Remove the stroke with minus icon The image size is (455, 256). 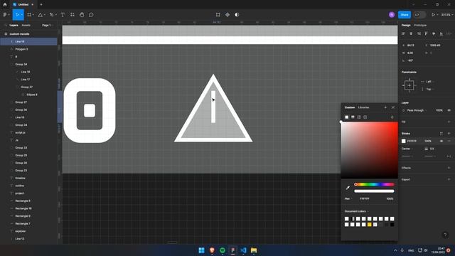(x=449, y=141)
